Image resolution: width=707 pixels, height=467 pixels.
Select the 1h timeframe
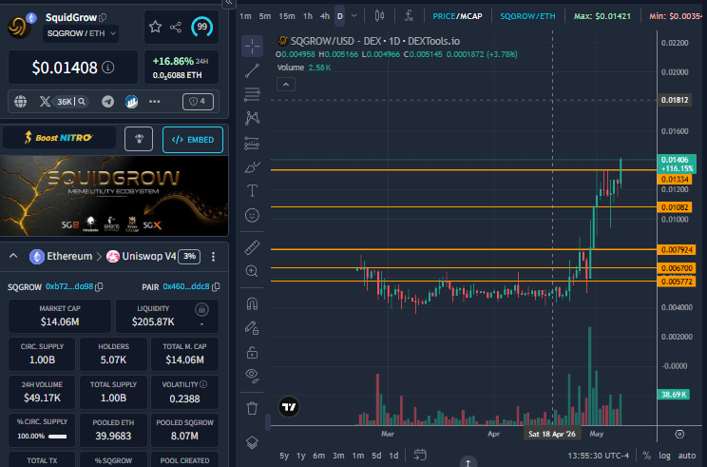308,16
